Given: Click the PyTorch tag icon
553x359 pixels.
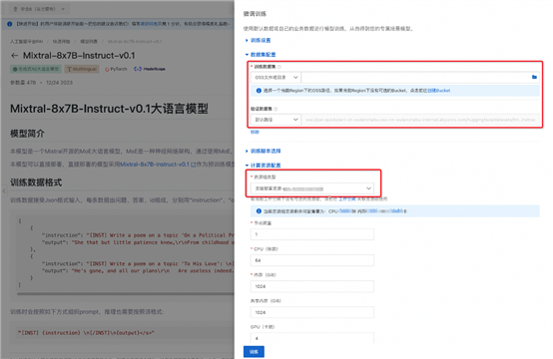Looking at the screenshot, I should pyautogui.click(x=107, y=69).
